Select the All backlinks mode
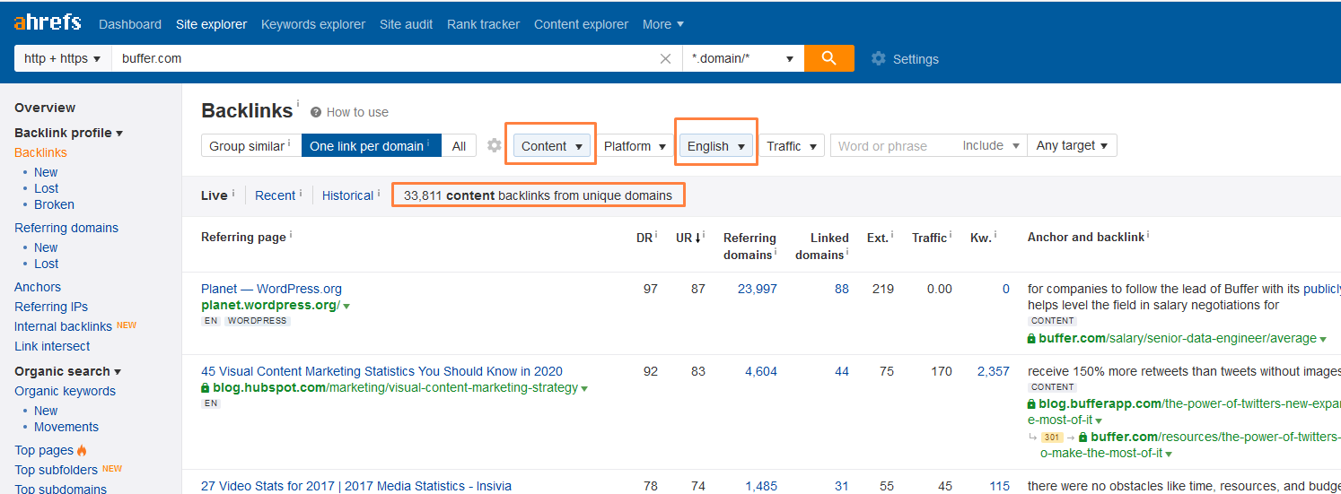The height and width of the screenshot is (494, 1341). (459, 145)
